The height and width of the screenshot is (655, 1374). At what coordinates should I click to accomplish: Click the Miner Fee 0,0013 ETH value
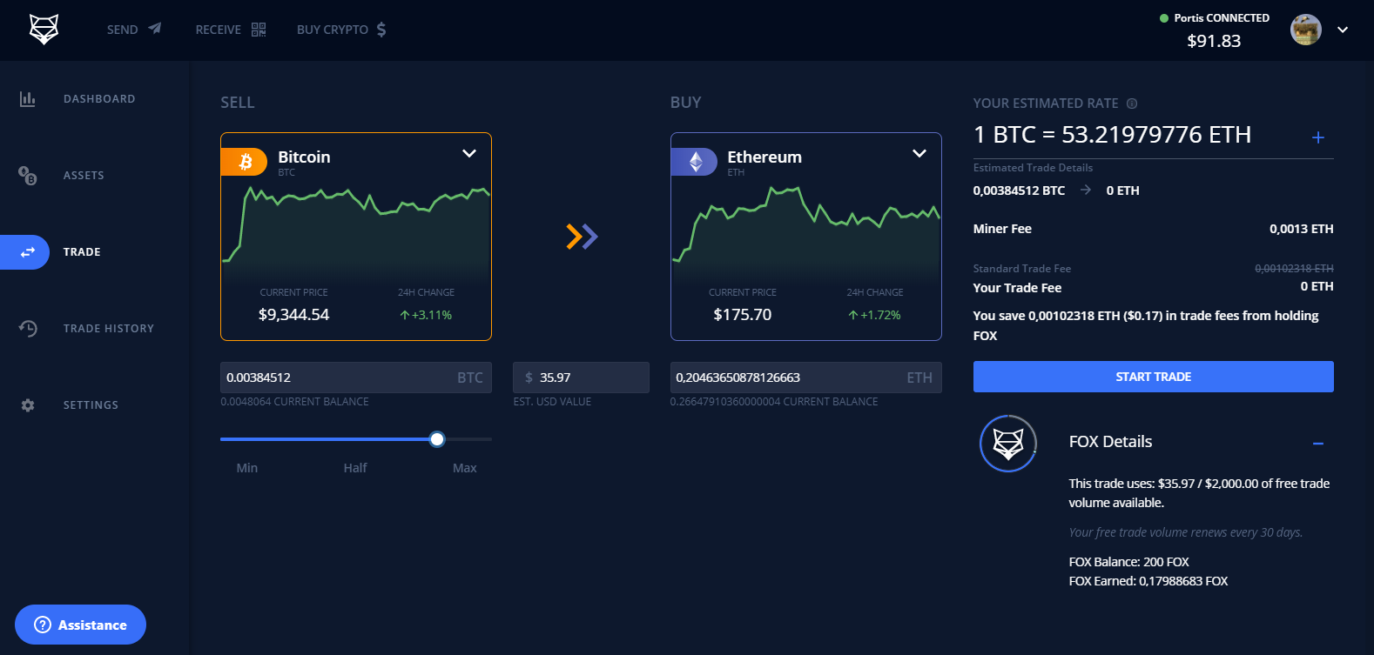[1302, 229]
